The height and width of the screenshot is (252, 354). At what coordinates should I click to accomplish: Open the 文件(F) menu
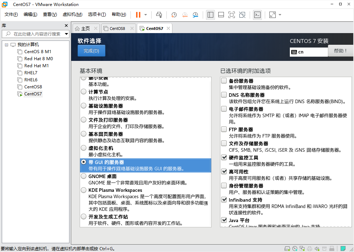click(x=11, y=14)
